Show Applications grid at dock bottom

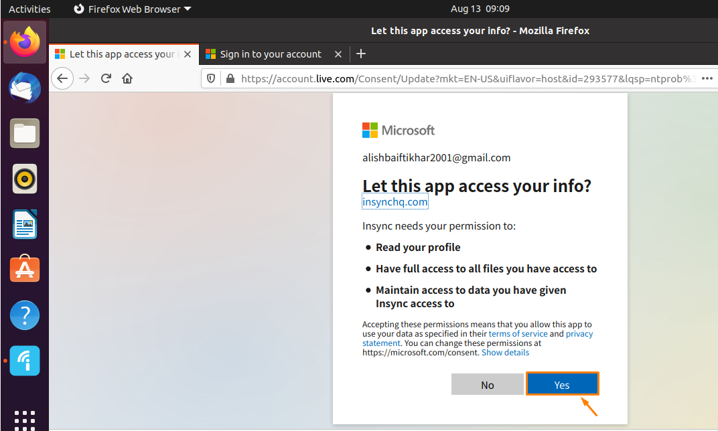(25, 420)
